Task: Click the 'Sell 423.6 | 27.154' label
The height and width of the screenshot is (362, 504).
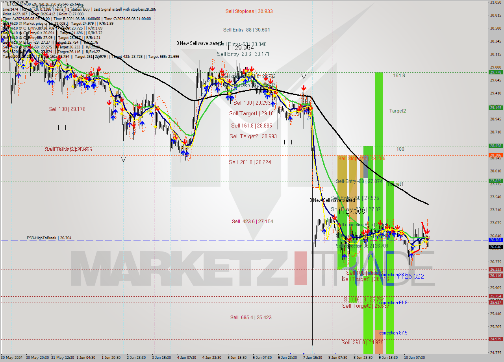Action: tap(252, 222)
